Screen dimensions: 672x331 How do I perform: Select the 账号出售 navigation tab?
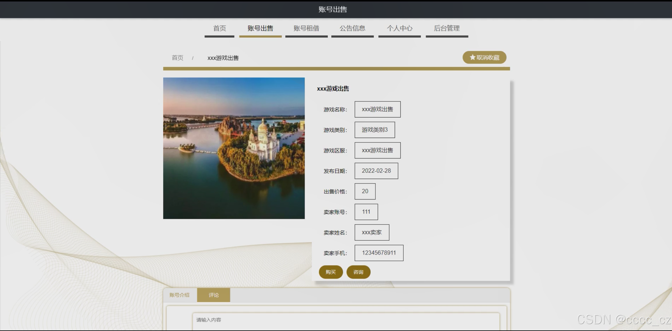click(260, 29)
